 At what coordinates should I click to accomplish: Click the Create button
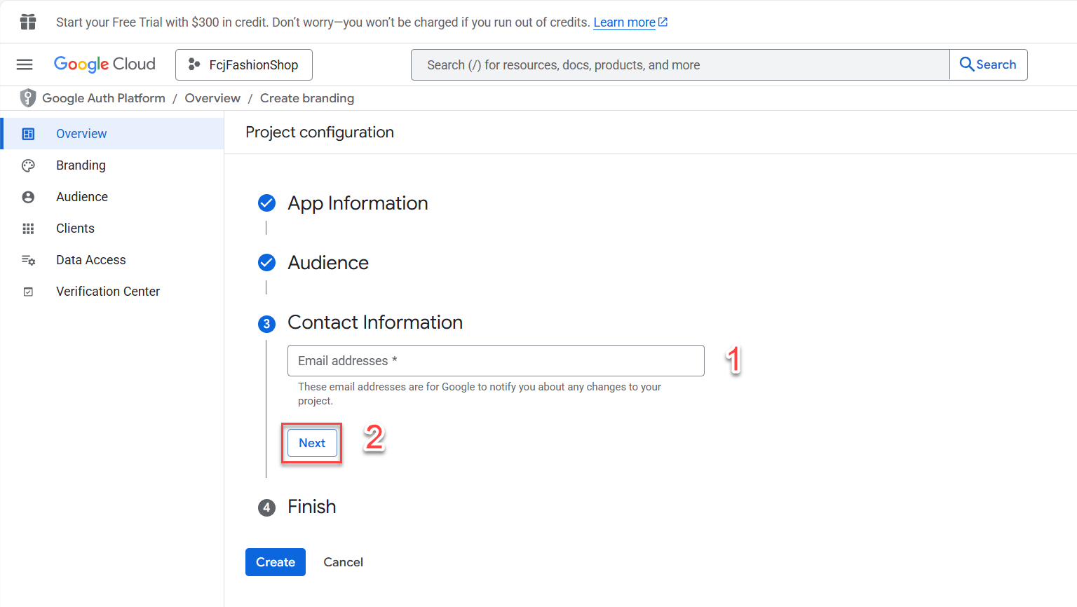click(x=276, y=562)
